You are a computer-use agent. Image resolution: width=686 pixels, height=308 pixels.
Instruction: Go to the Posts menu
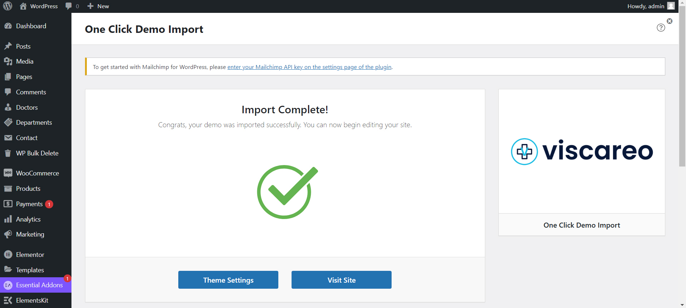point(36,46)
